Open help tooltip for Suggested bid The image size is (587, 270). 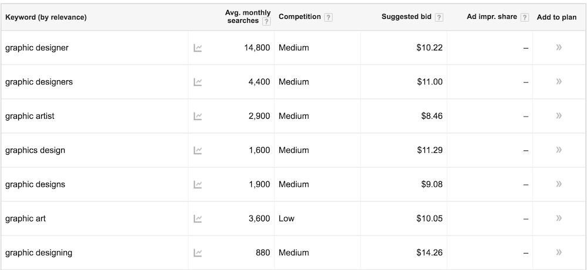[439, 17]
